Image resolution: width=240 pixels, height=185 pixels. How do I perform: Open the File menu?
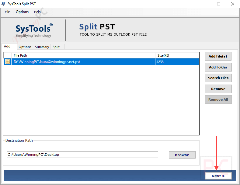click(x=7, y=12)
